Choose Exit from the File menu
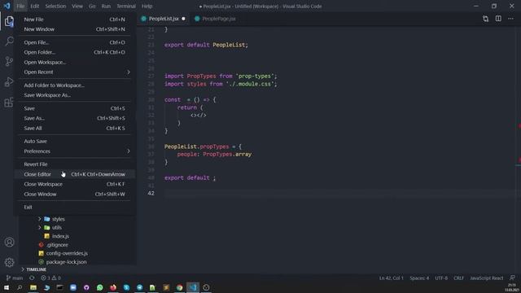This screenshot has height=293, width=521. [74, 208]
